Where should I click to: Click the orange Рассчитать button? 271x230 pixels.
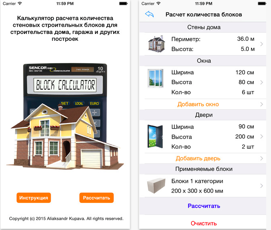coord(96,198)
